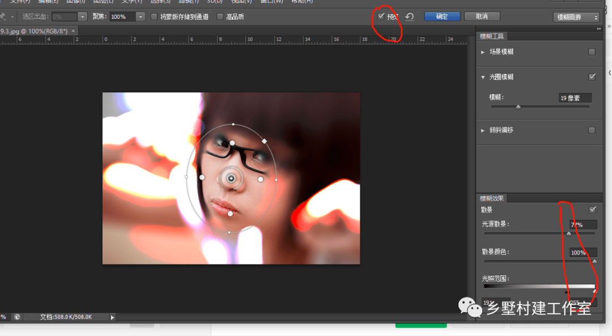612x336 pixels.
Task: Enable the 高品质 high quality checkbox
Action: (x=220, y=17)
